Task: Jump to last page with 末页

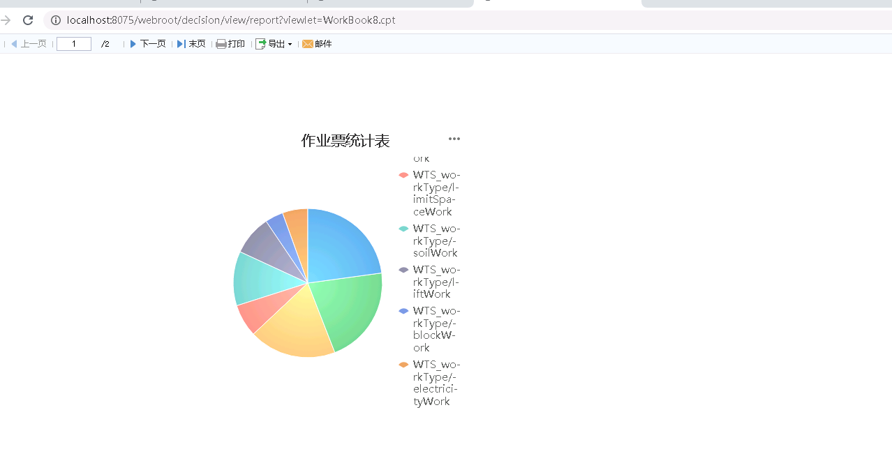Action: 191,44
